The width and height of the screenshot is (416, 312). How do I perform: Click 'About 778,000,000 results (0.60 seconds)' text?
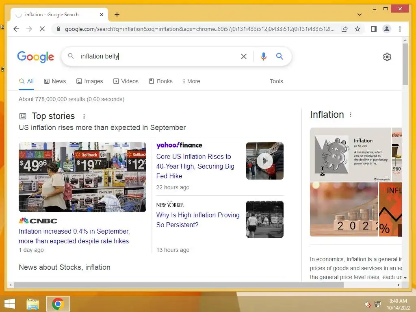pos(71,99)
